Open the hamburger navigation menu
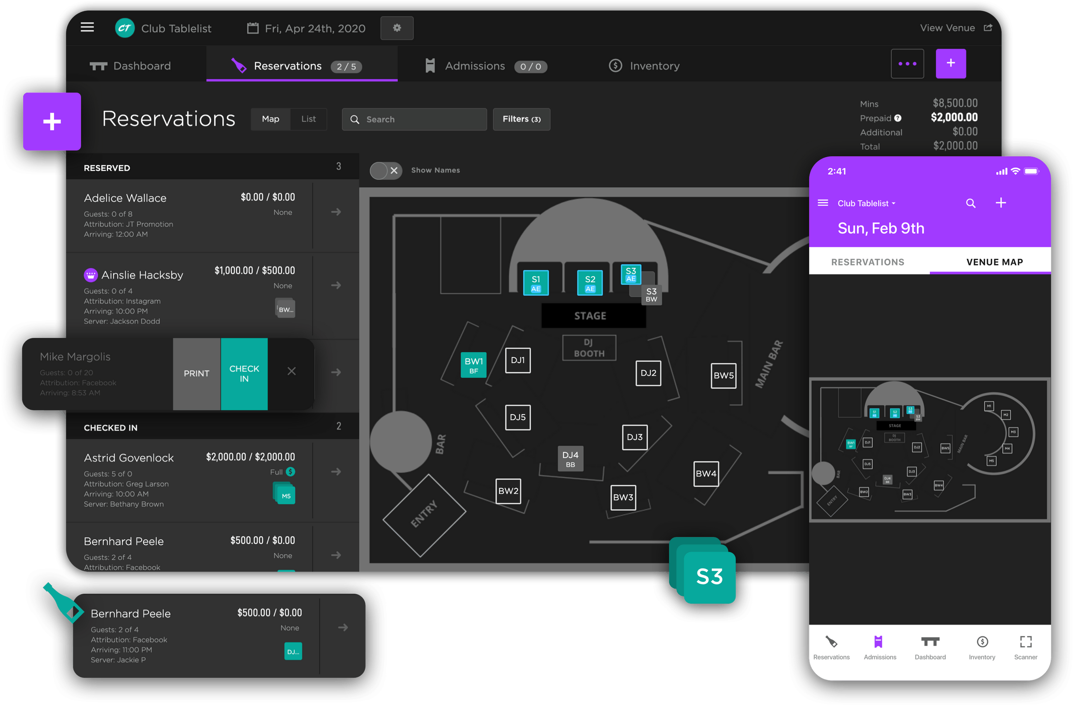 [x=87, y=28]
